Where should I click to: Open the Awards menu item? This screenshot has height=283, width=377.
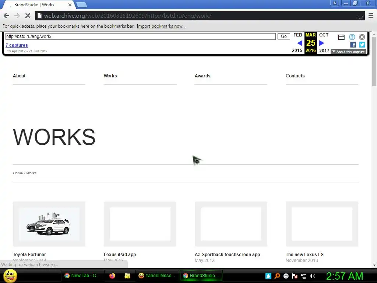pyautogui.click(x=202, y=76)
